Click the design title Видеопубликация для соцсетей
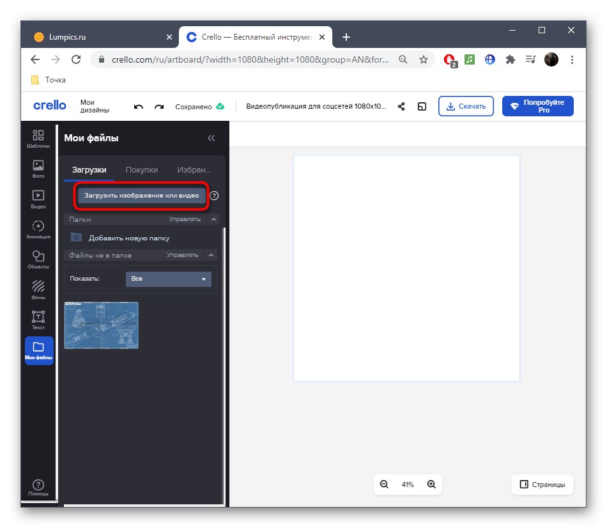The height and width of the screenshot is (528, 607). click(316, 106)
